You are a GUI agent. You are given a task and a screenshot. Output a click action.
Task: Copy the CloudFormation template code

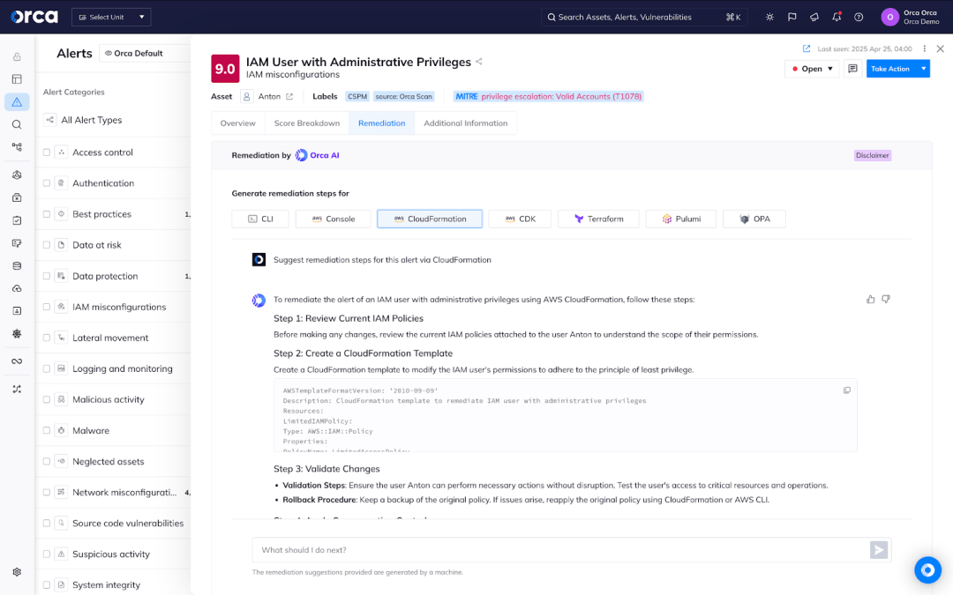tap(846, 390)
